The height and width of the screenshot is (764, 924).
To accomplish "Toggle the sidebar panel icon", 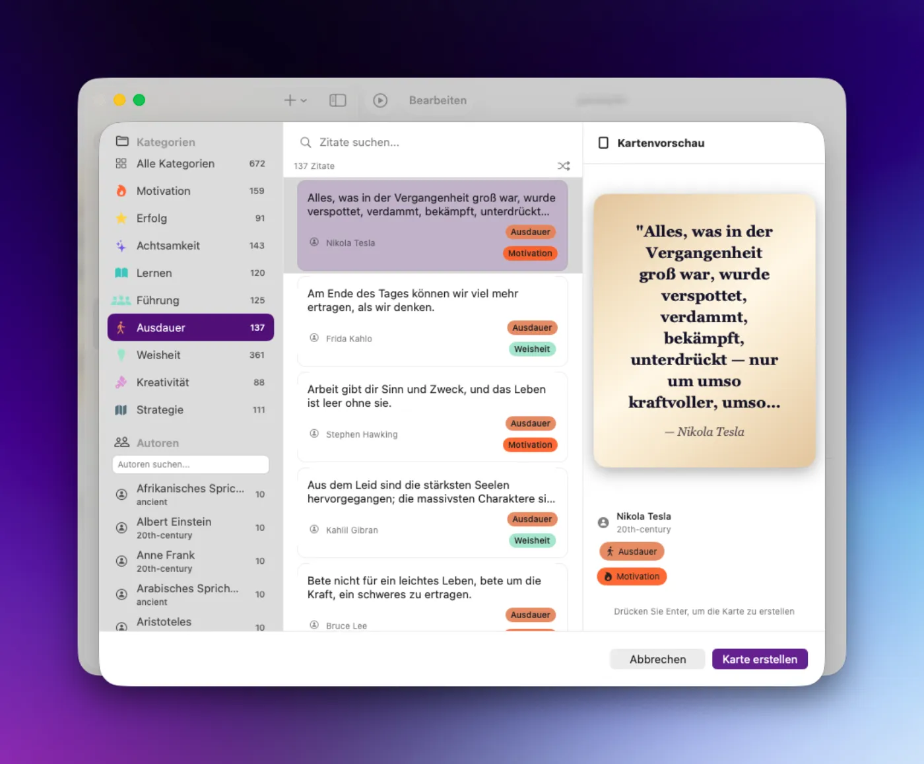I will 337,100.
